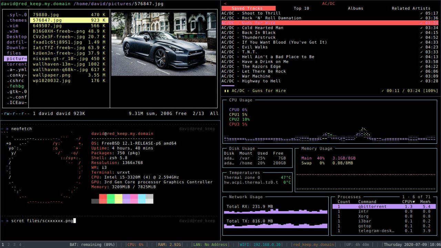Click the back arrow in music player header
The height and width of the screenshot is (248, 441).
(225, 3)
